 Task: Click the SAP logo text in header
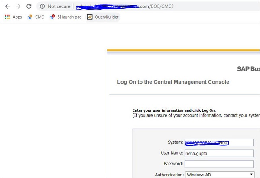tap(248, 68)
